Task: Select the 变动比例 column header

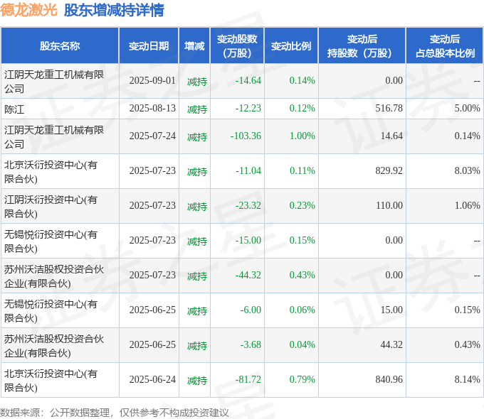Action: (x=291, y=46)
